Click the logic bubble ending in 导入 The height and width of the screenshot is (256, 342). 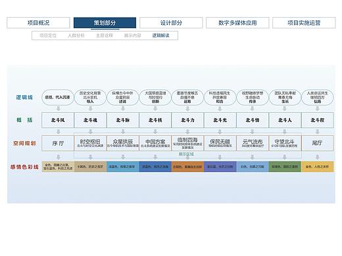pyautogui.click(x=90, y=97)
